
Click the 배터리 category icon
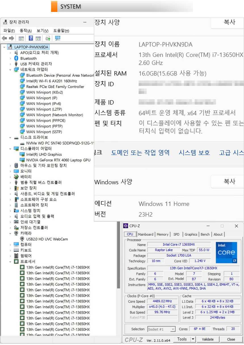pos(16,177)
